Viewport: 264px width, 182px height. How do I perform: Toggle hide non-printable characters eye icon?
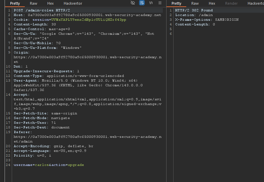[133, 3]
